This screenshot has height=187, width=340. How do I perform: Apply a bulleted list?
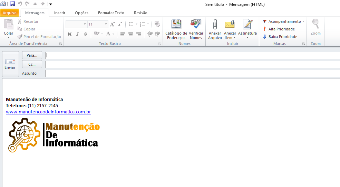pos(131,24)
